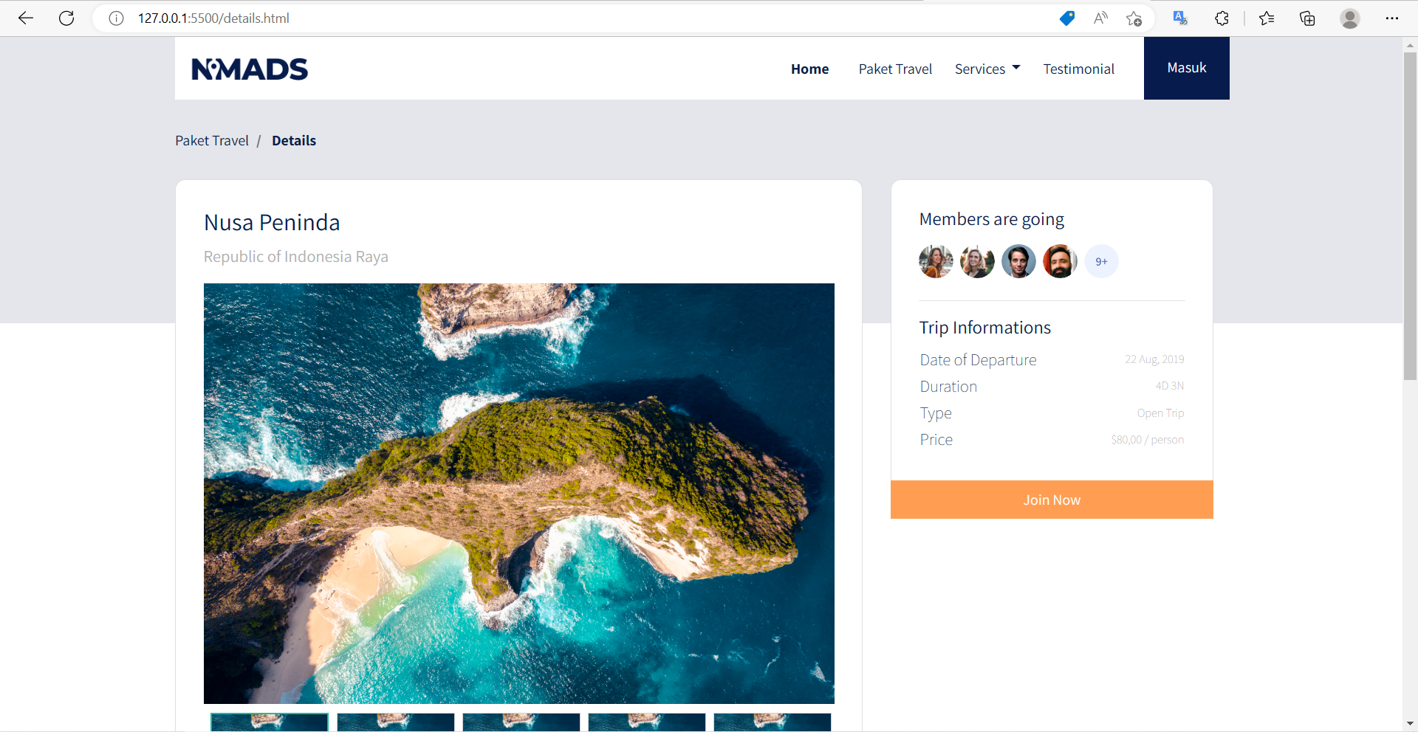Click the third member avatar with glasses
The width and height of the screenshot is (1418, 732).
(1018, 261)
